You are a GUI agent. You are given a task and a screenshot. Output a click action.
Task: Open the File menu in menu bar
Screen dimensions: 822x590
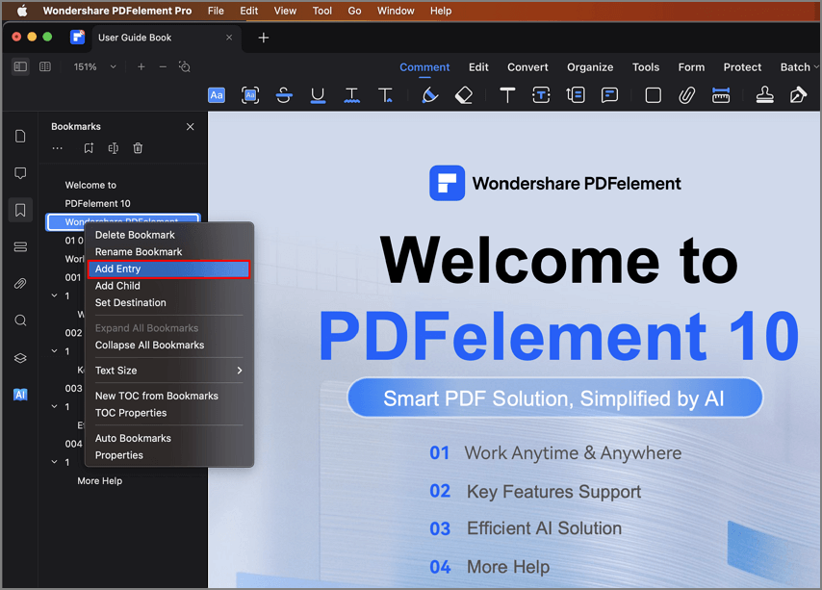(x=216, y=11)
